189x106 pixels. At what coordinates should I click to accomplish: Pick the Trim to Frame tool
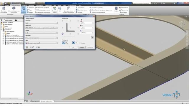(42, 8)
